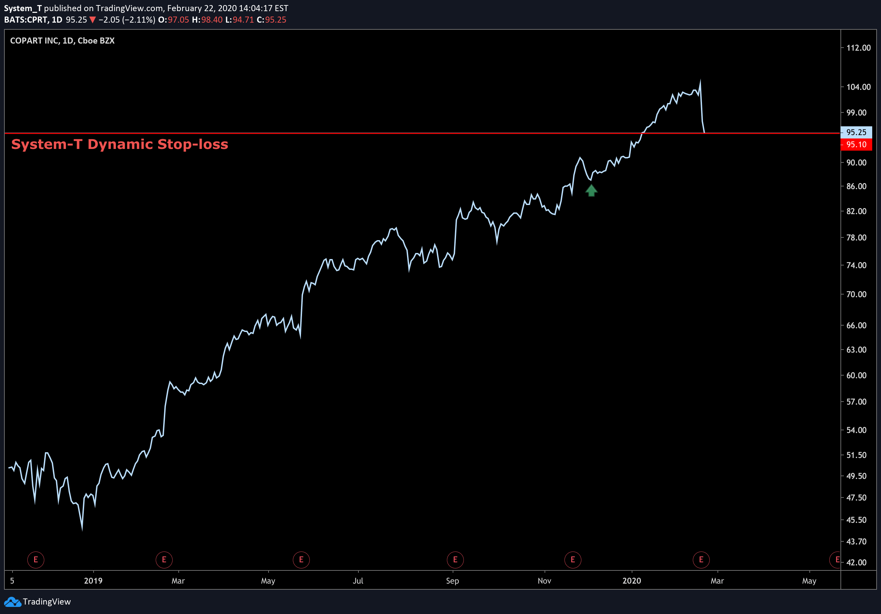Click the 60.00 price axis label
The image size is (881, 614).
point(856,376)
